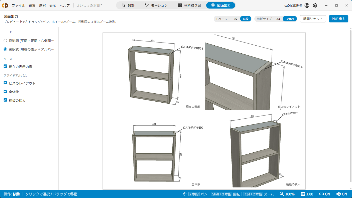Click the zoom magnifier icon at 100%
Screen dimensions: 352x198
click(x=282, y=194)
